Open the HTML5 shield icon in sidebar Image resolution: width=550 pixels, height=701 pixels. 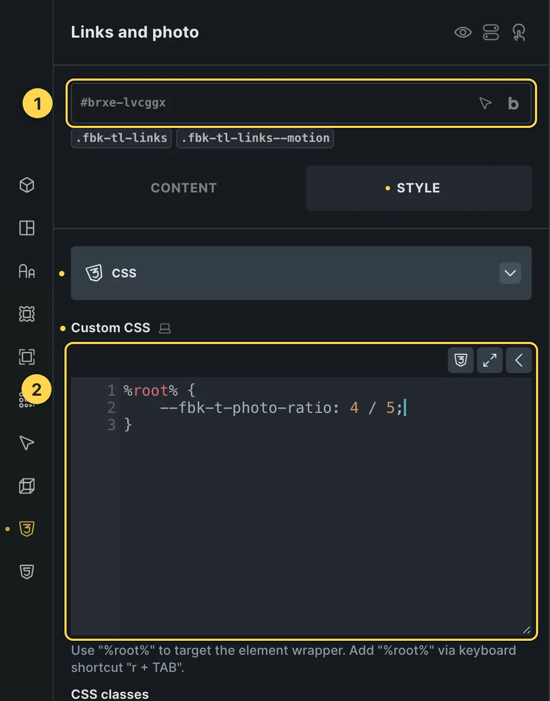pyautogui.click(x=27, y=572)
